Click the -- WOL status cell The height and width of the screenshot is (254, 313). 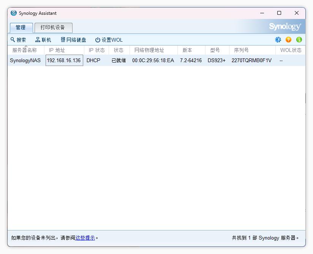click(x=281, y=61)
